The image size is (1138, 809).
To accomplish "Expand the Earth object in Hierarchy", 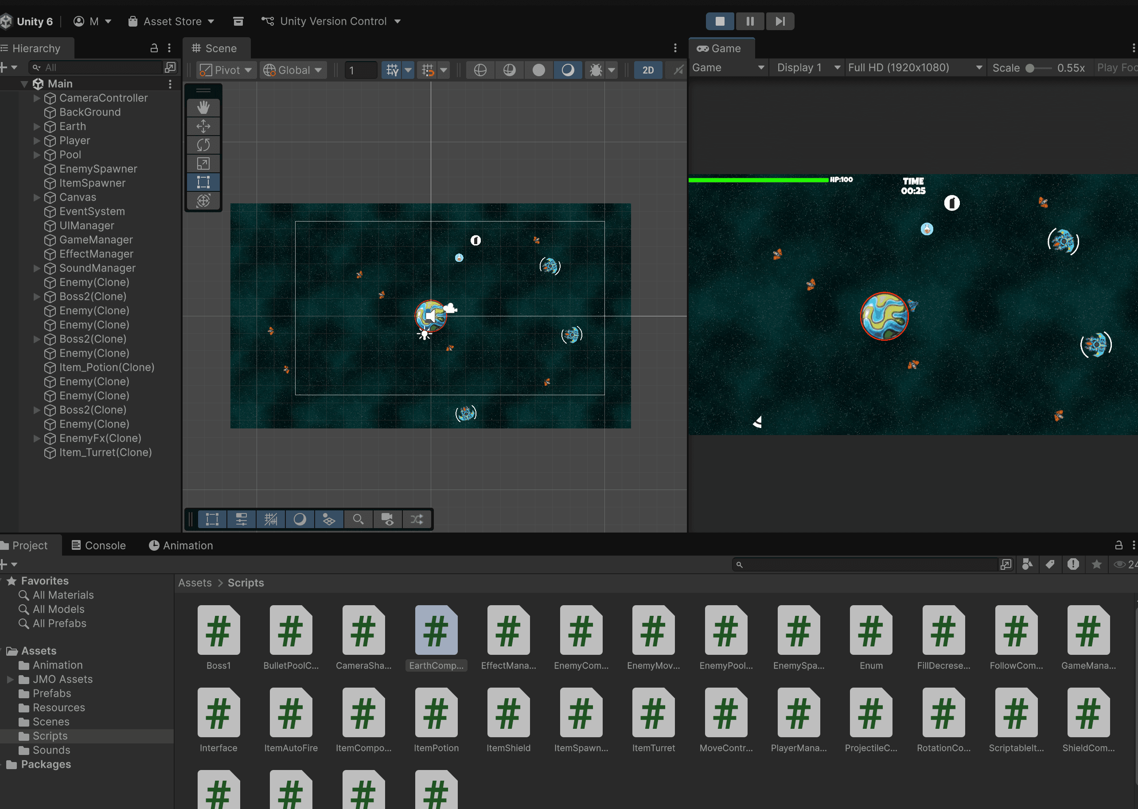I will 36,127.
